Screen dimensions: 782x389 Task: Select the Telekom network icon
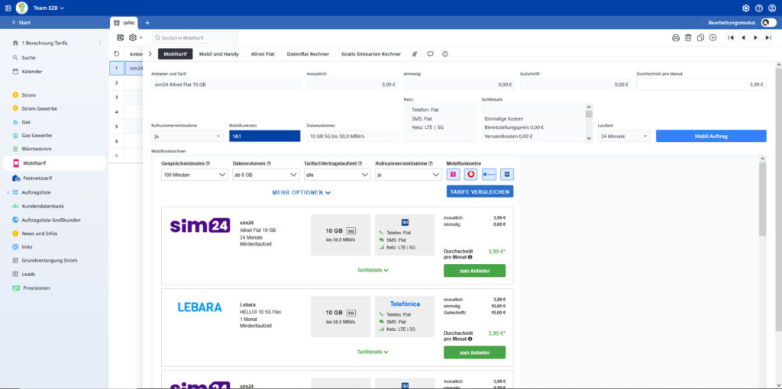(453, 175)
